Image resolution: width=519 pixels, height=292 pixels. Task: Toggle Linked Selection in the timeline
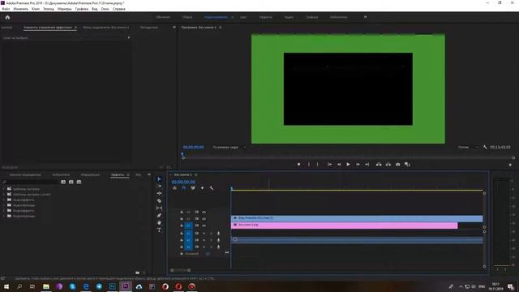[193, 188]
